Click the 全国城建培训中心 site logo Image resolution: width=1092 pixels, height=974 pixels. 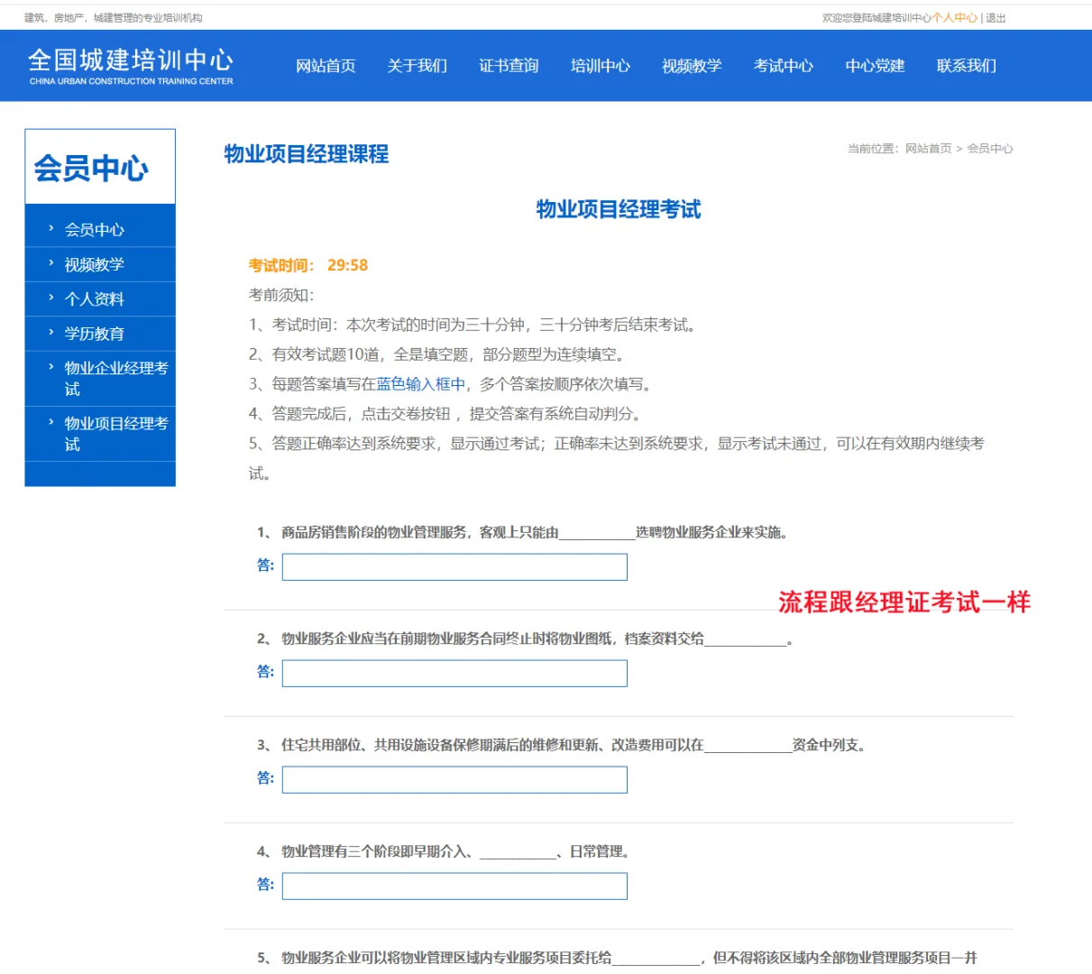click(x=131, y=65)
